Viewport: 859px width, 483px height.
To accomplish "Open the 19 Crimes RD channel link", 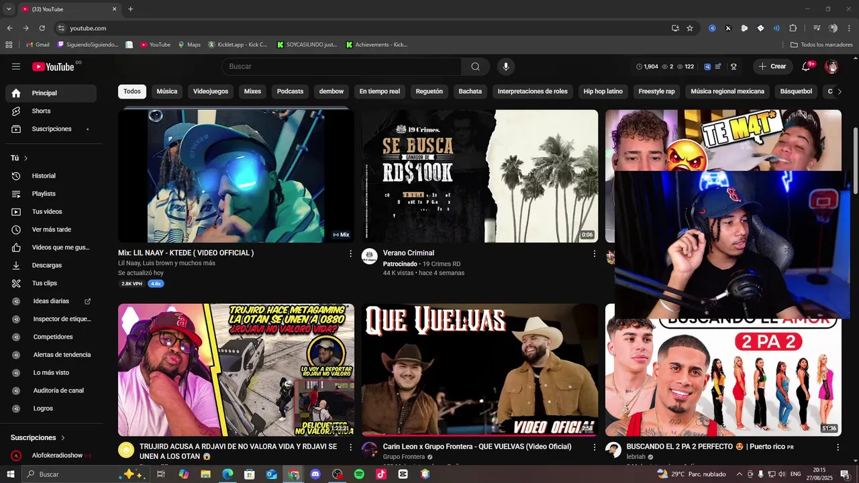I will [x=442, y=264].
